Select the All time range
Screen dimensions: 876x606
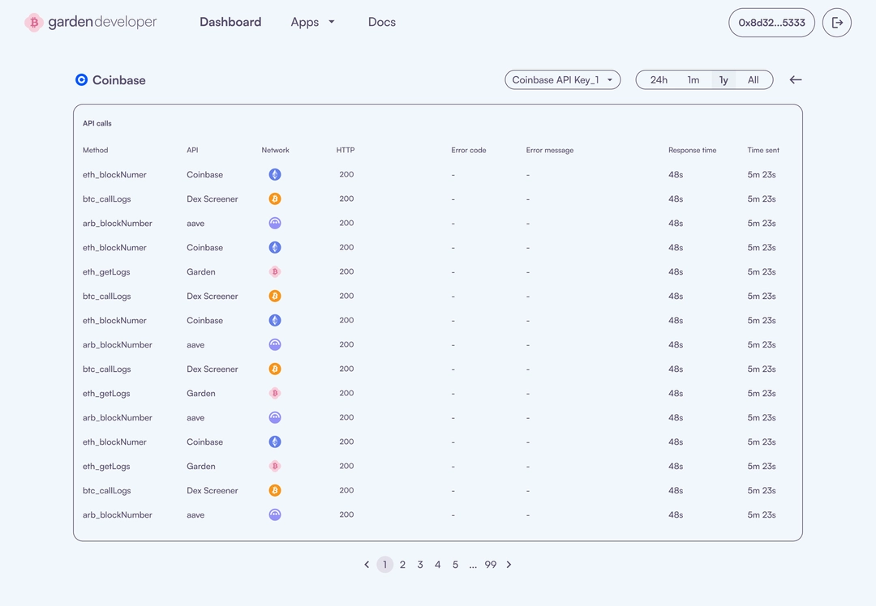coord(753,79)
